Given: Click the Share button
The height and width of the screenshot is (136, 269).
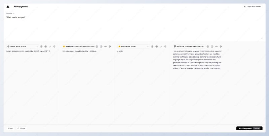Looking at the screenshot, I should tap(21, 128).
